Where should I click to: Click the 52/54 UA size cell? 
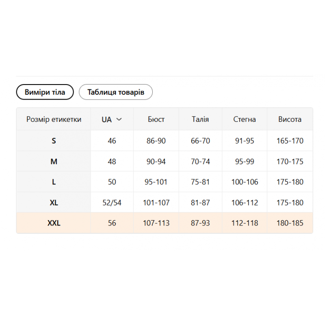pyautogui.click(x=112, y=202)
